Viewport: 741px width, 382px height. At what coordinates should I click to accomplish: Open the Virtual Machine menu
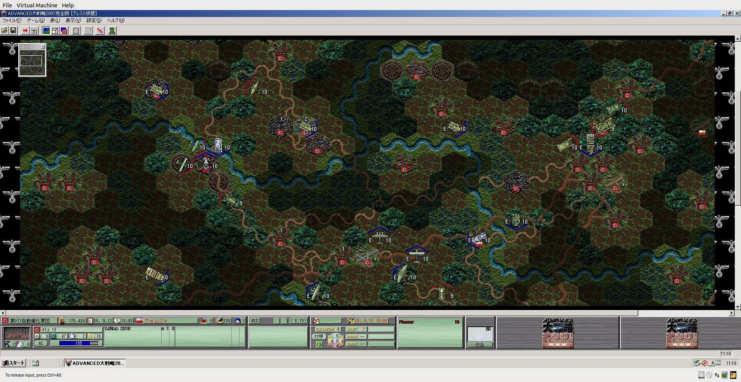pyautogui.click(x=37, y=5)
